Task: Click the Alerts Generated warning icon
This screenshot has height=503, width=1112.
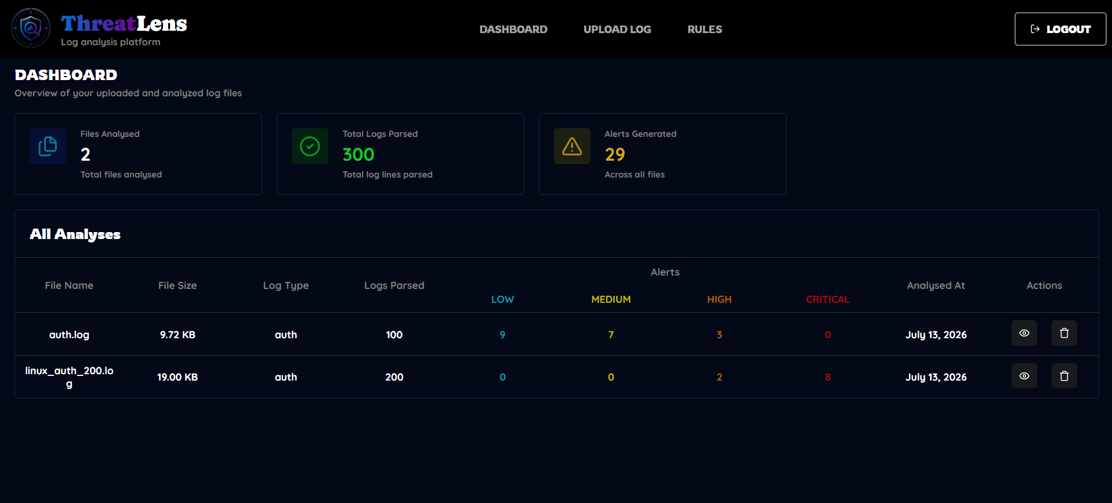Action: coord(572,146)
